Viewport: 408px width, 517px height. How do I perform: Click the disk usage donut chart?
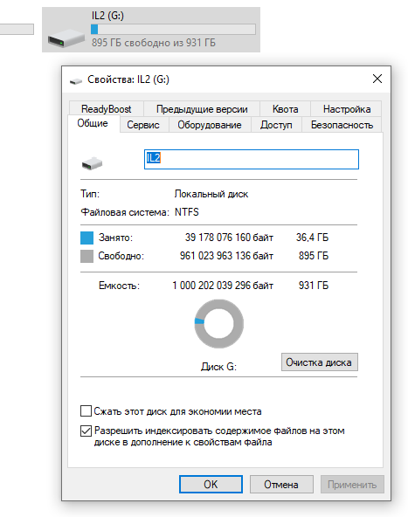click(218, 324)
